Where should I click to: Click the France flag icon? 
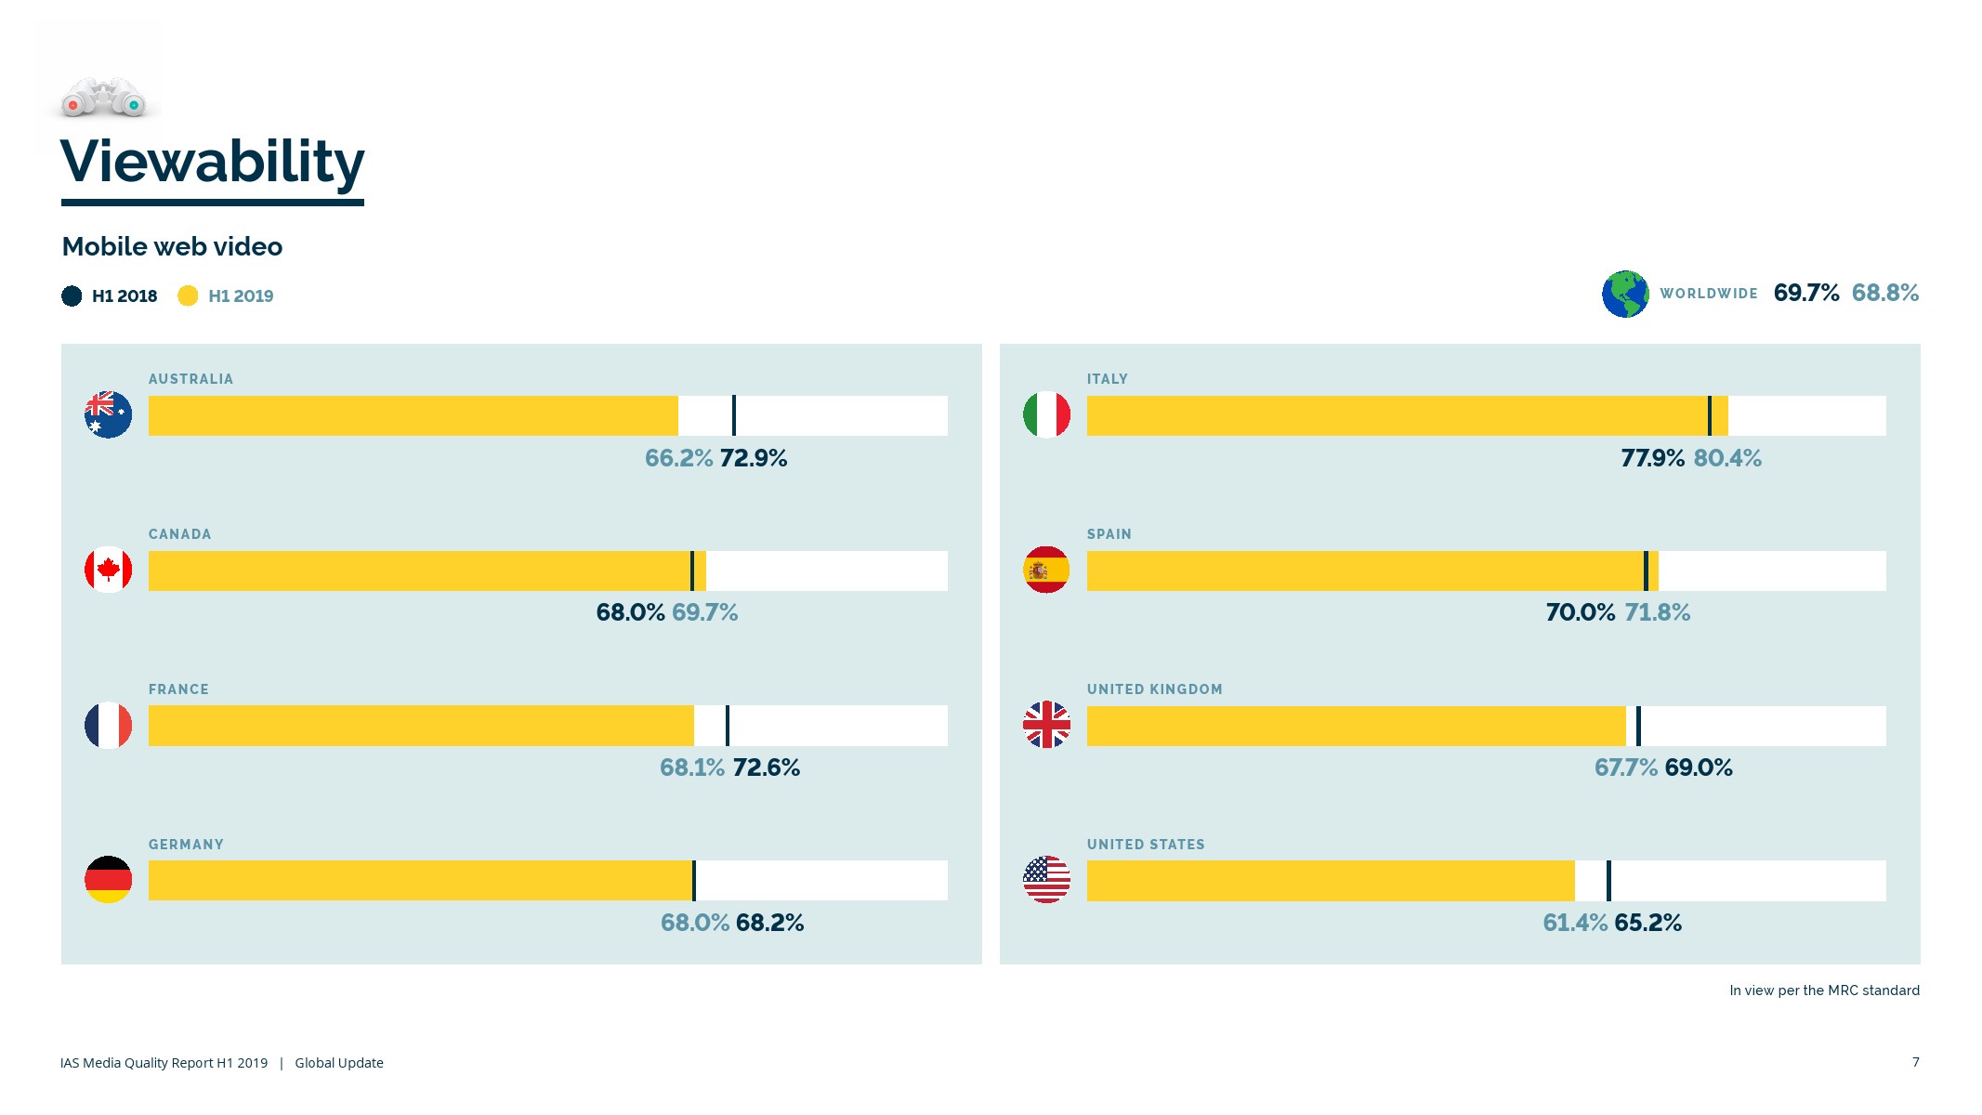[x=108, y=725]
